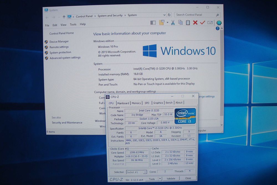Viewport: 277px width, 185px height.
Task: Click the Ivy Bridge Code Name value
Action: point(137,115)
